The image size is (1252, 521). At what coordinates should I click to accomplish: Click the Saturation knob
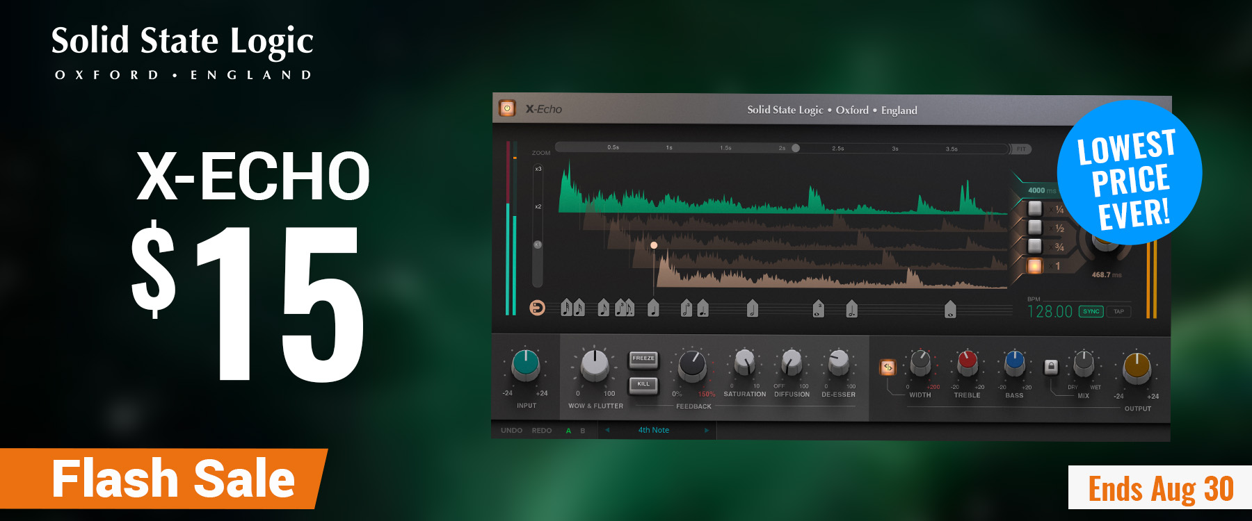tap(744, 361)
